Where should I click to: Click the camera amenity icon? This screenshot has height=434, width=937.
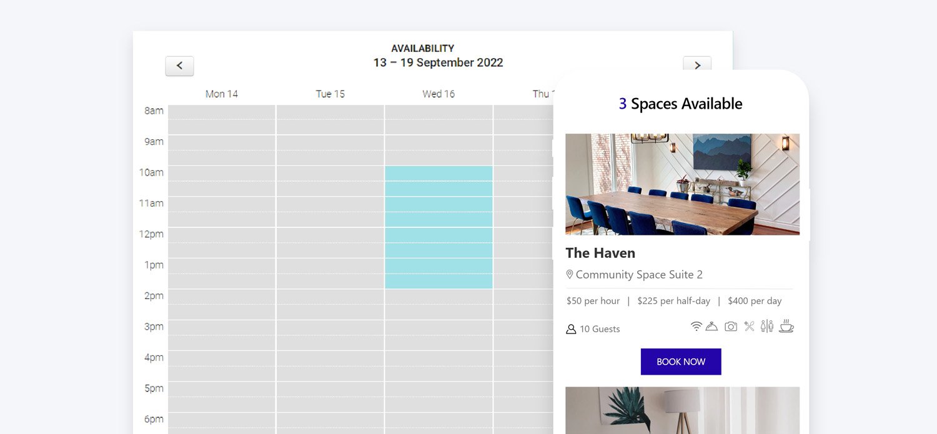click(x=731, y=326)
